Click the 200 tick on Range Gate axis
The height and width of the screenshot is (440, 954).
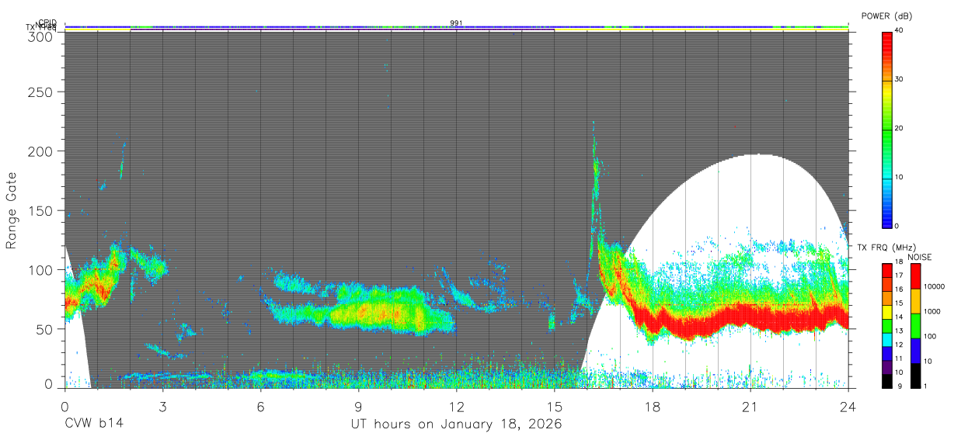tap(42, 151)
